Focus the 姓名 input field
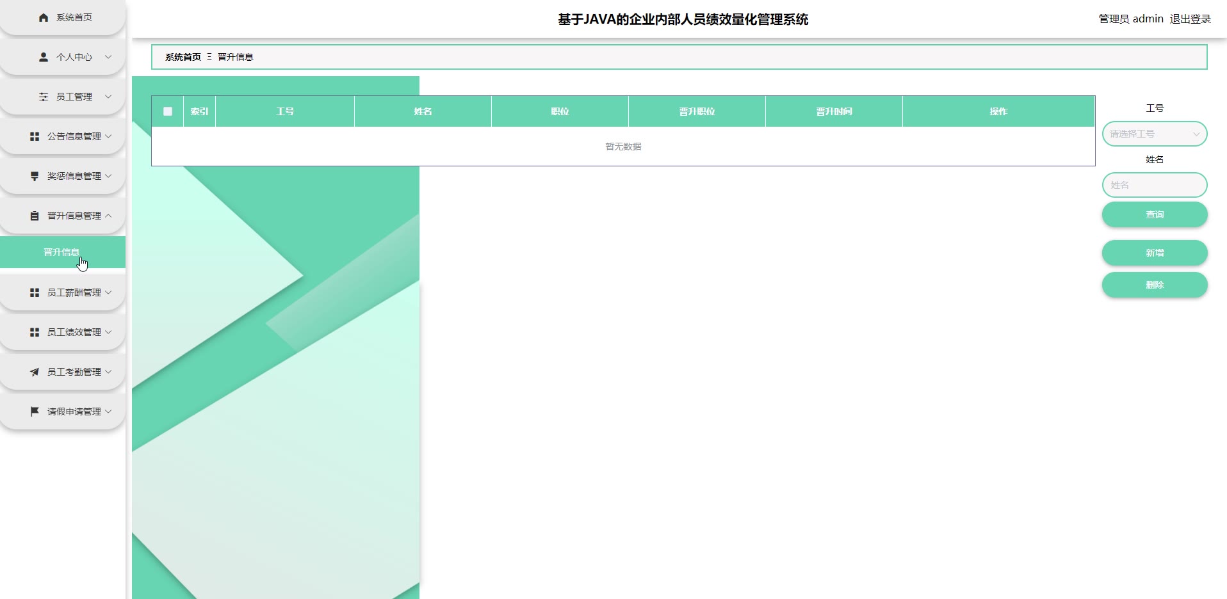1227x599 pixels. (x=1155, y=185)
